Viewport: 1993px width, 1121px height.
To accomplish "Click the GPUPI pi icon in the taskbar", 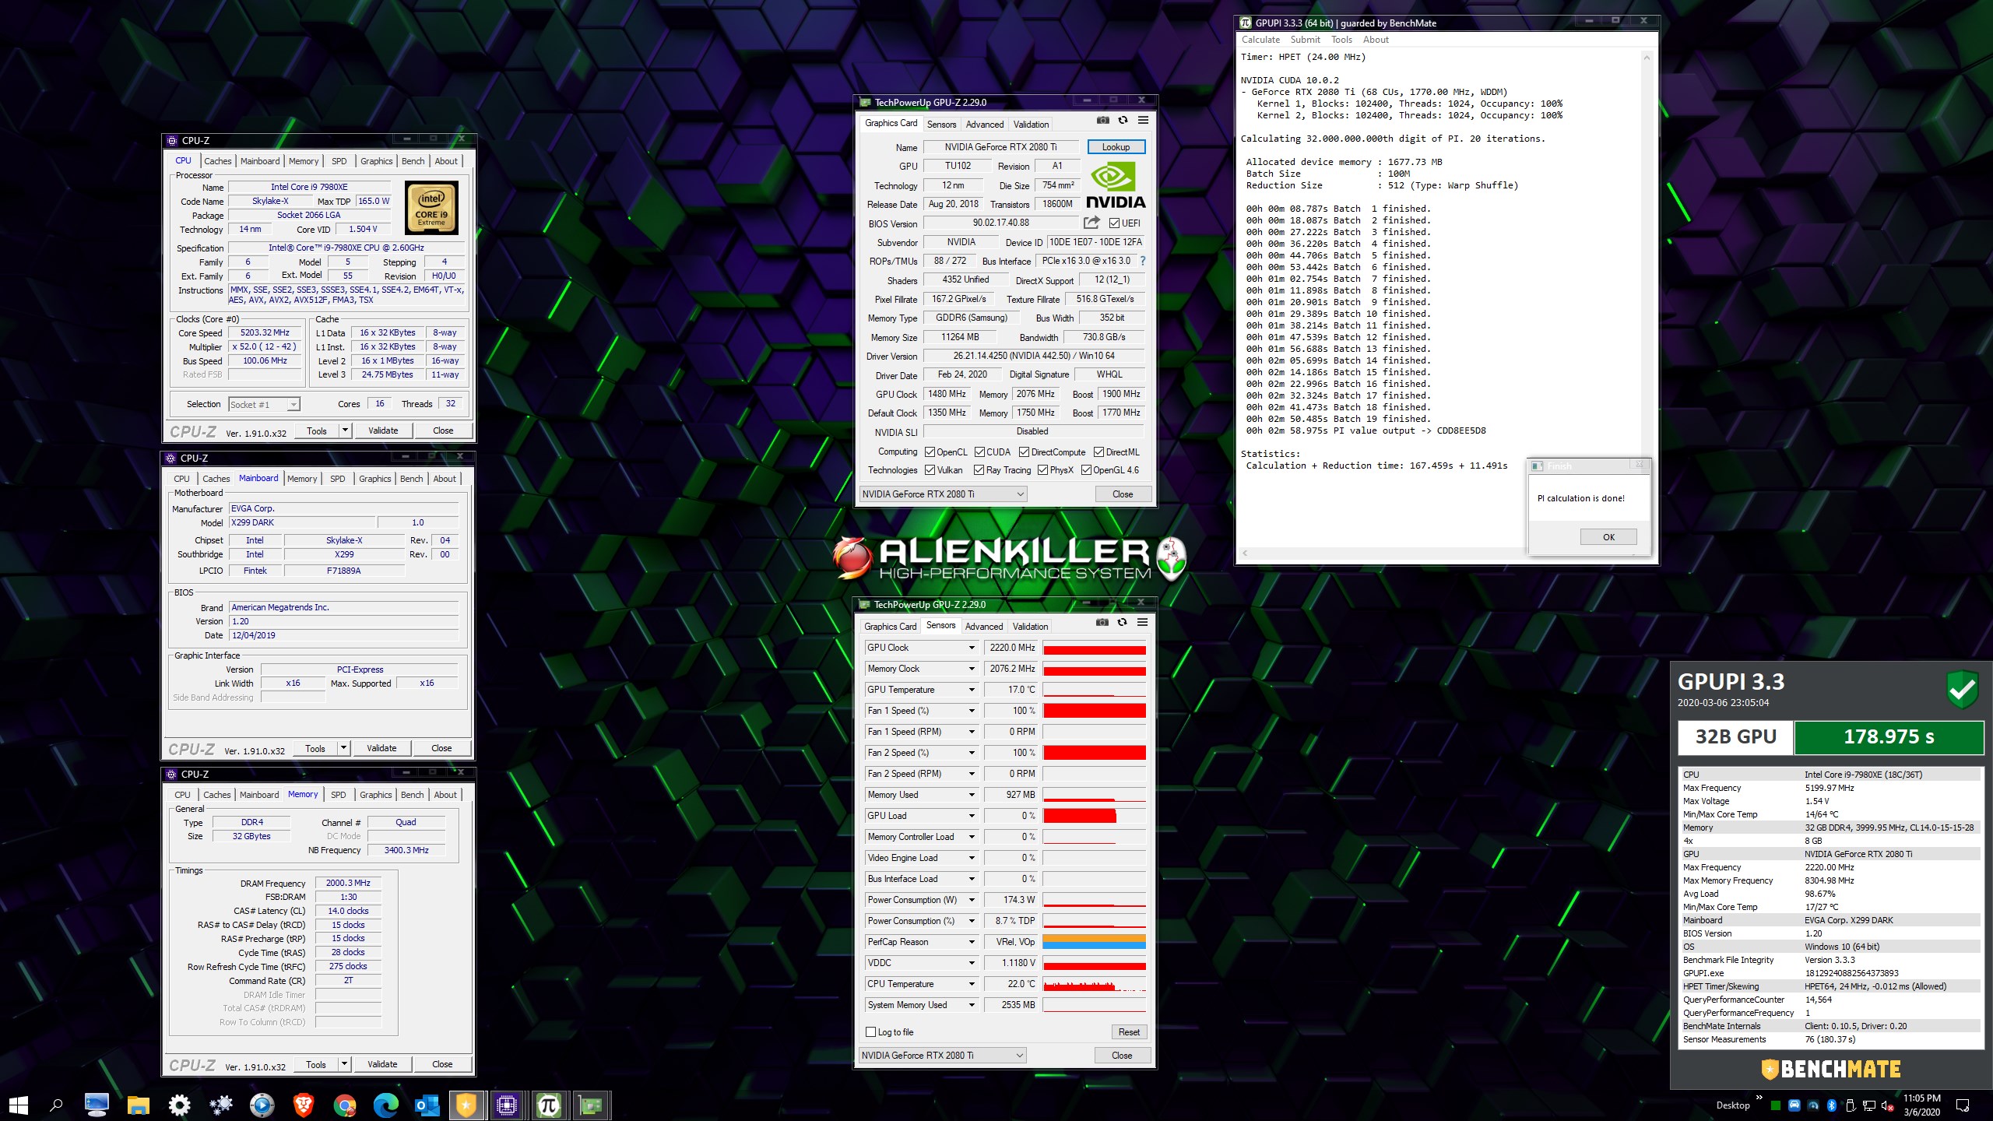I will point(548,1105).
